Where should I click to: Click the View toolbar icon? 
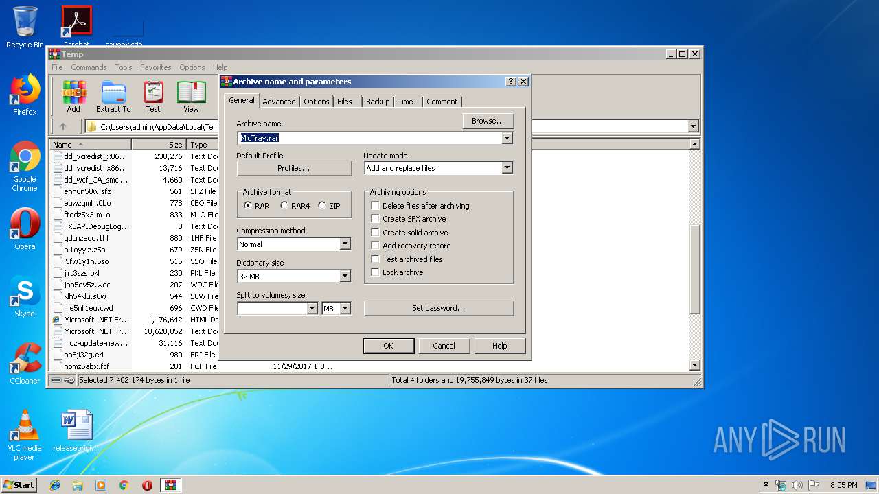point(191,97)
